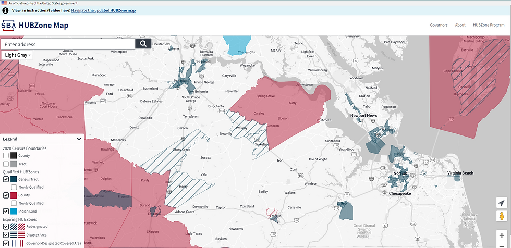Click the Yorktown map label
Viewport: 511px width, 248px height.
point(356,78)
